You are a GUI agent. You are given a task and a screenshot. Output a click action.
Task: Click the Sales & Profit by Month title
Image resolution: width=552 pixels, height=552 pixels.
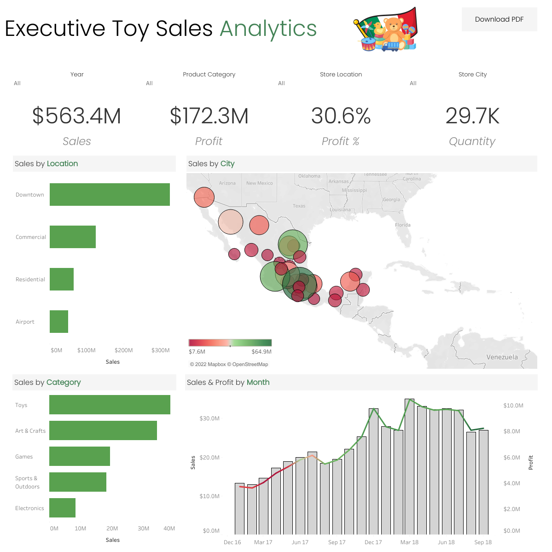click(x=228, y=382)
